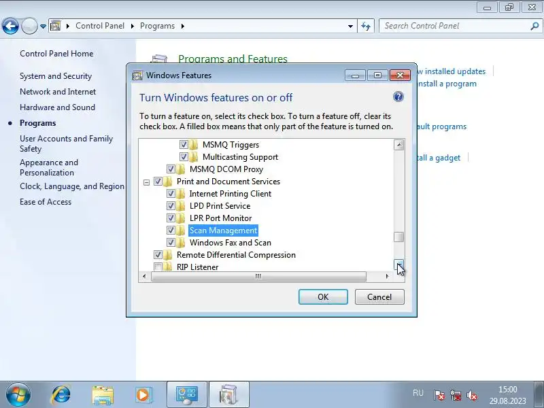Select Remote Differential Compression item
Viewport: 544px width, 408px height.
(236, 254)
